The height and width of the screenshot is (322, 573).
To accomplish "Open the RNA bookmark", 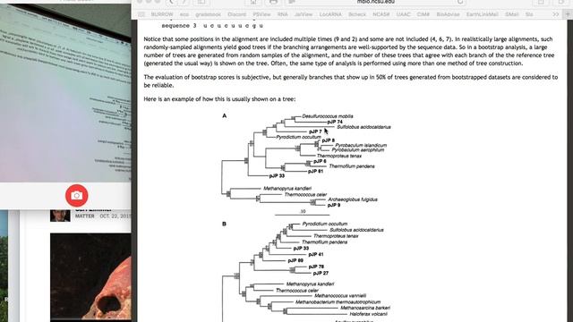I will (x=283, y=14).
